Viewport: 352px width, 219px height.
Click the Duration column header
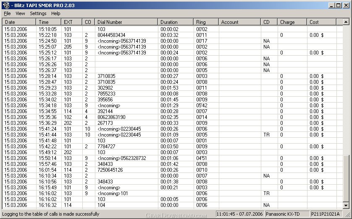pyautogui.click(x=176, y=22)
